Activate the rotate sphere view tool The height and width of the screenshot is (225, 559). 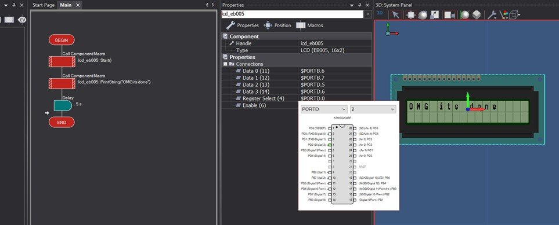coord(423,15)
